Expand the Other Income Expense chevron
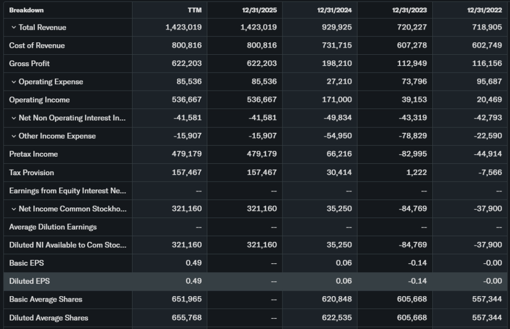Screen dimensions: 510x329 click(x=13, y=136)
